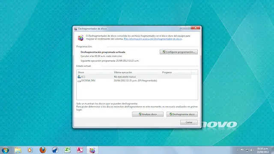Open Windows Explorer from the taskbar
274x154 pixels.
[18, 150]
